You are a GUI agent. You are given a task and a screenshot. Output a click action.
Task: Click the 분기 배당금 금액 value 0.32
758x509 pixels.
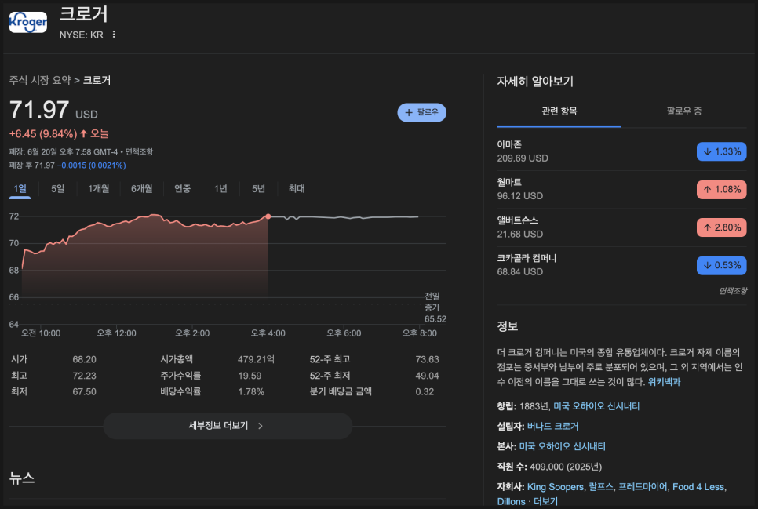click(425, 392)
